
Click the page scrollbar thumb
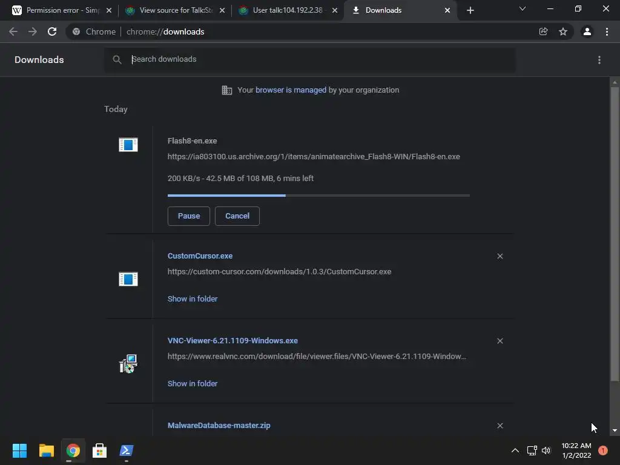[x=615, y=234]
